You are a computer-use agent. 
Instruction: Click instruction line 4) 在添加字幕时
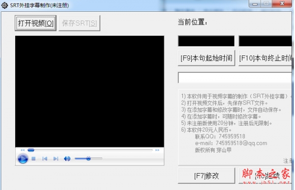221,116
